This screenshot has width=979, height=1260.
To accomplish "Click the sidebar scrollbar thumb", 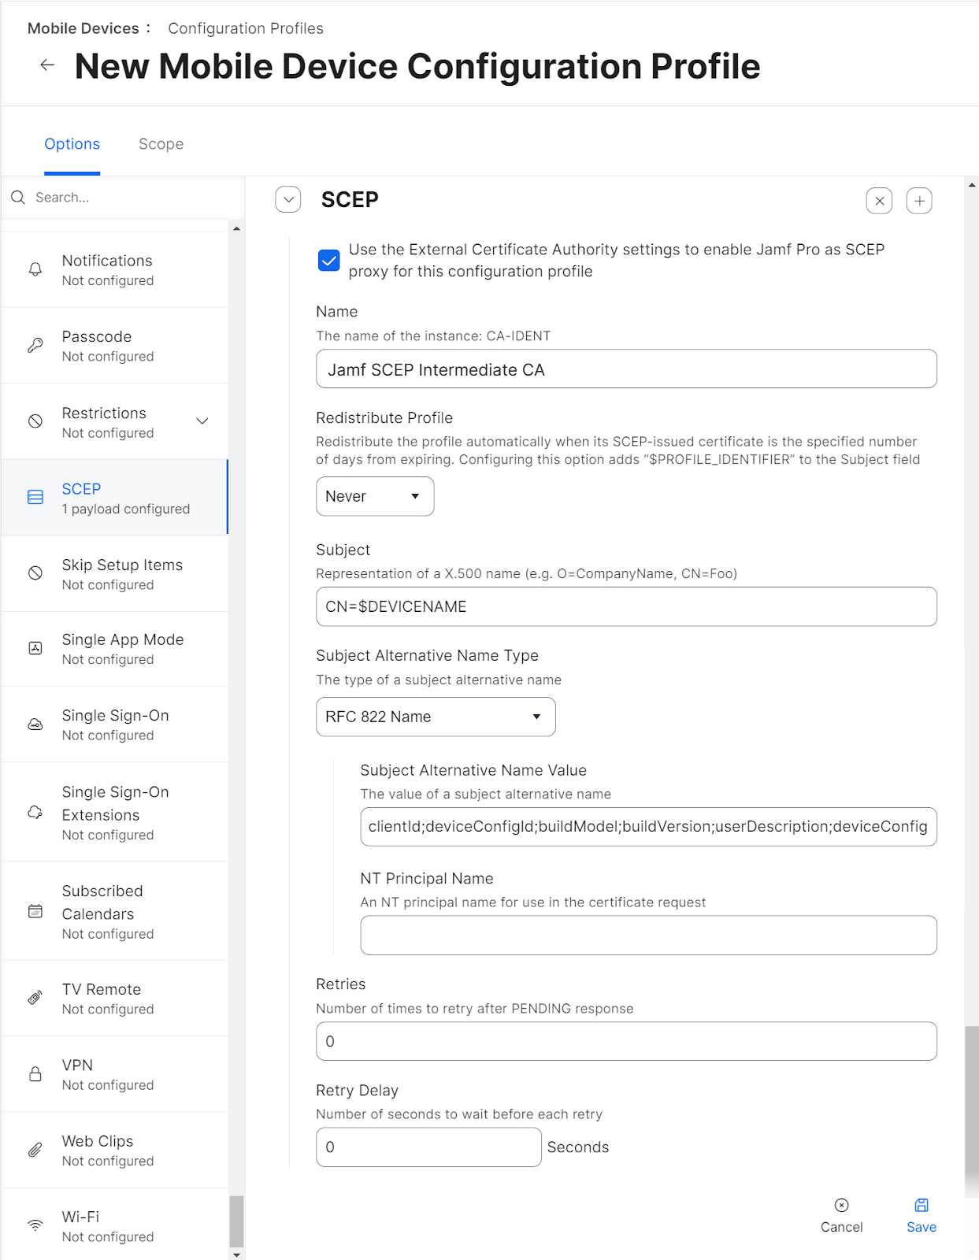I will coord(236,1222).
